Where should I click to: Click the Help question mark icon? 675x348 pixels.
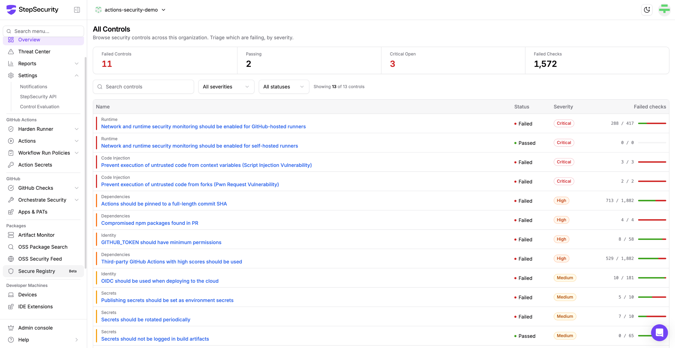(11, 340)
